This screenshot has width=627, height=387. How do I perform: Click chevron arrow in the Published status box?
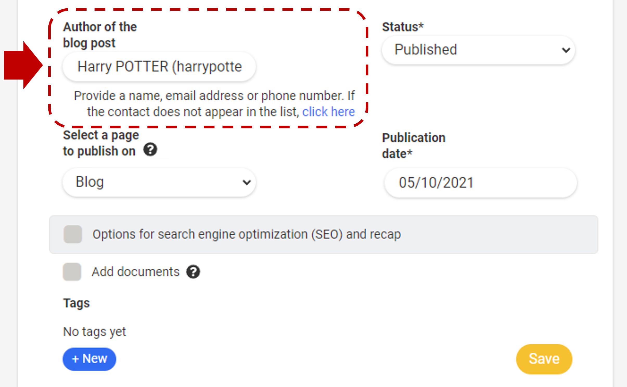pos(566,50)
